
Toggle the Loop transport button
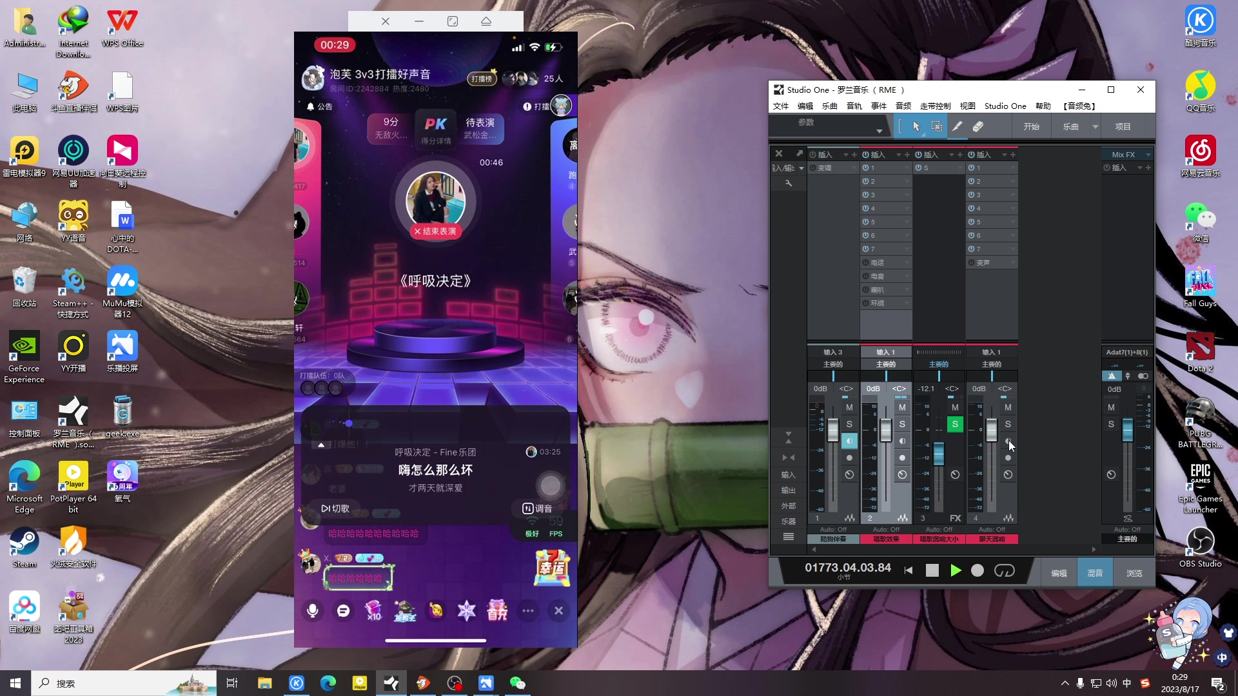1005,570
